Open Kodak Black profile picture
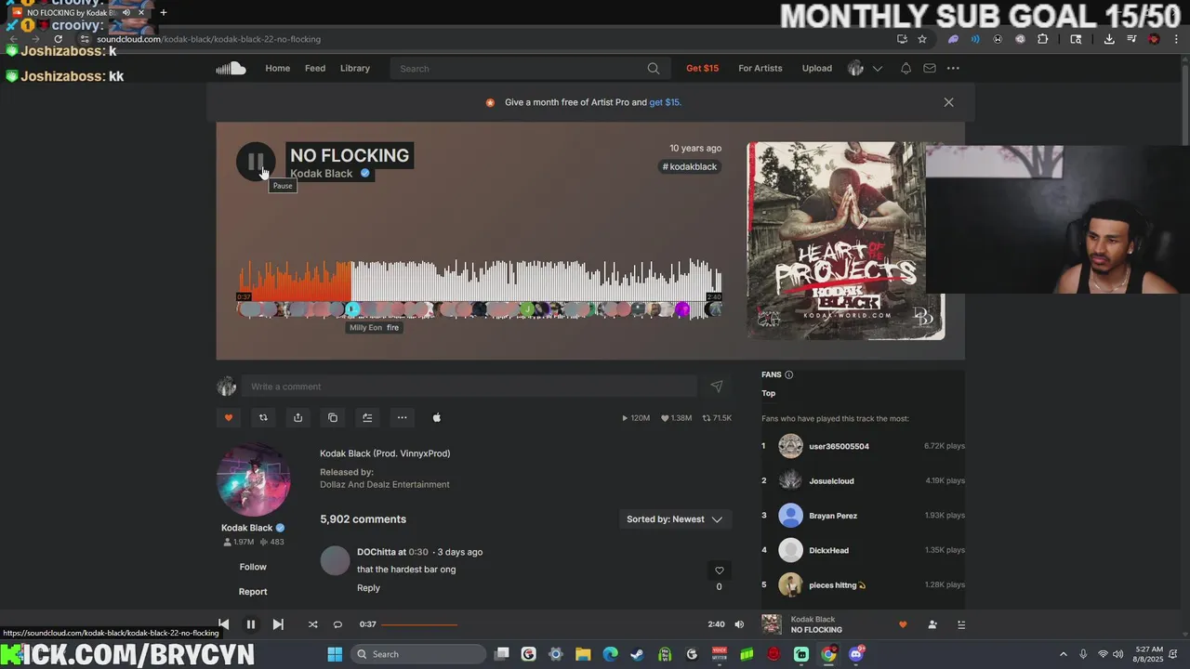Viewport: 1190px width, 669px height. [253, 479]
